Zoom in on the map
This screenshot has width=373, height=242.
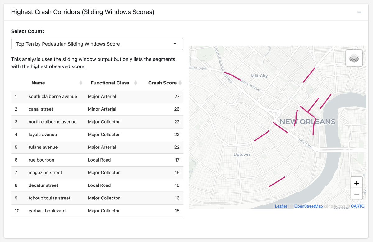coord(357,183)
